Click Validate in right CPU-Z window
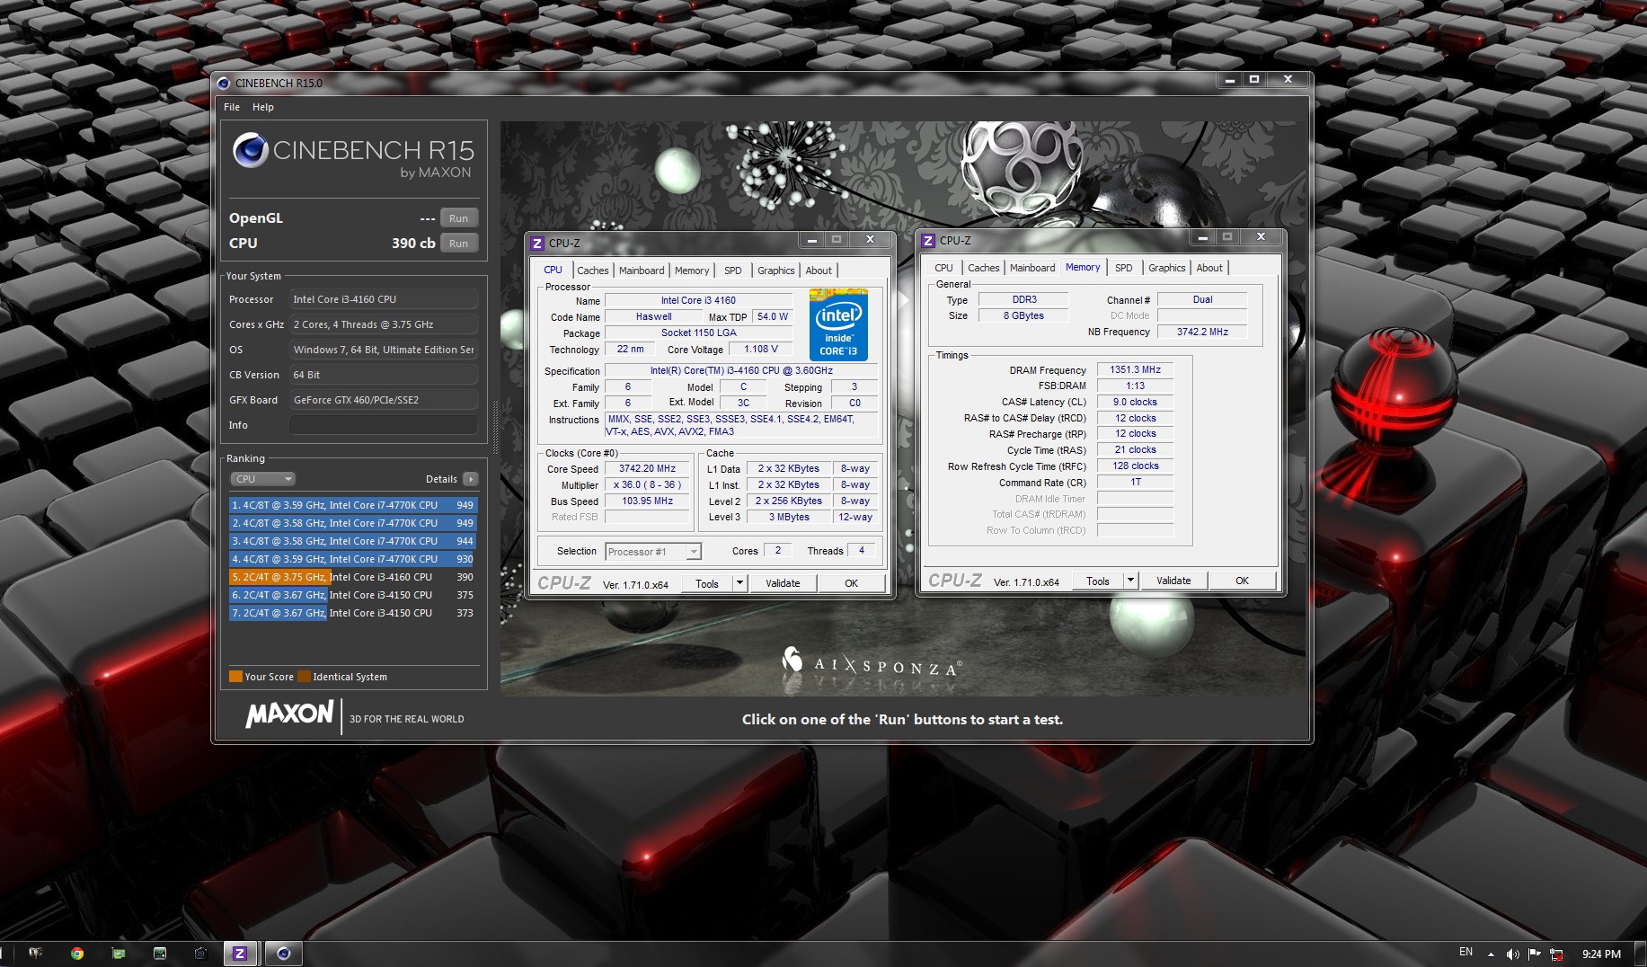Viewport: 1647px width, 967px height. (1173, 581)
